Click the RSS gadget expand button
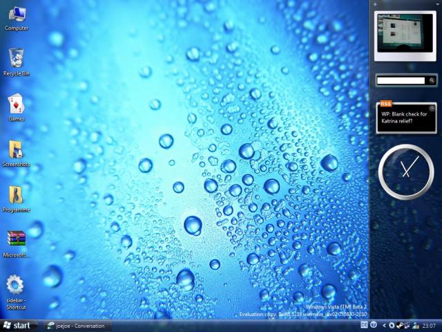The image size is (442, 332). tap(432, 108)
